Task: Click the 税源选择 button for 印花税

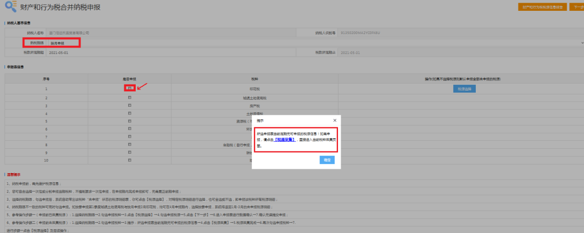Action: (x=464, y=88)
